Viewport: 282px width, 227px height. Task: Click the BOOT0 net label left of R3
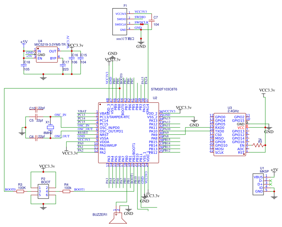pos(10,189)
